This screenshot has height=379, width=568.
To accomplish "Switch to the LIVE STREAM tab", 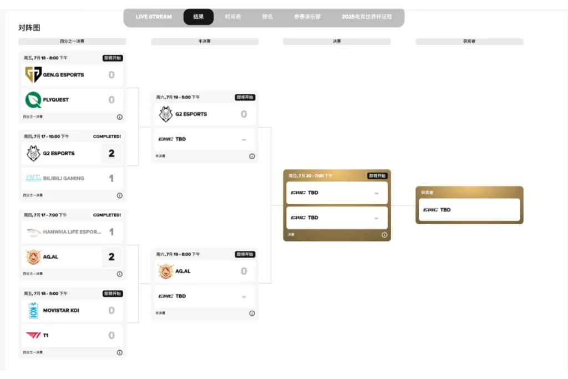I will point(154,17).
